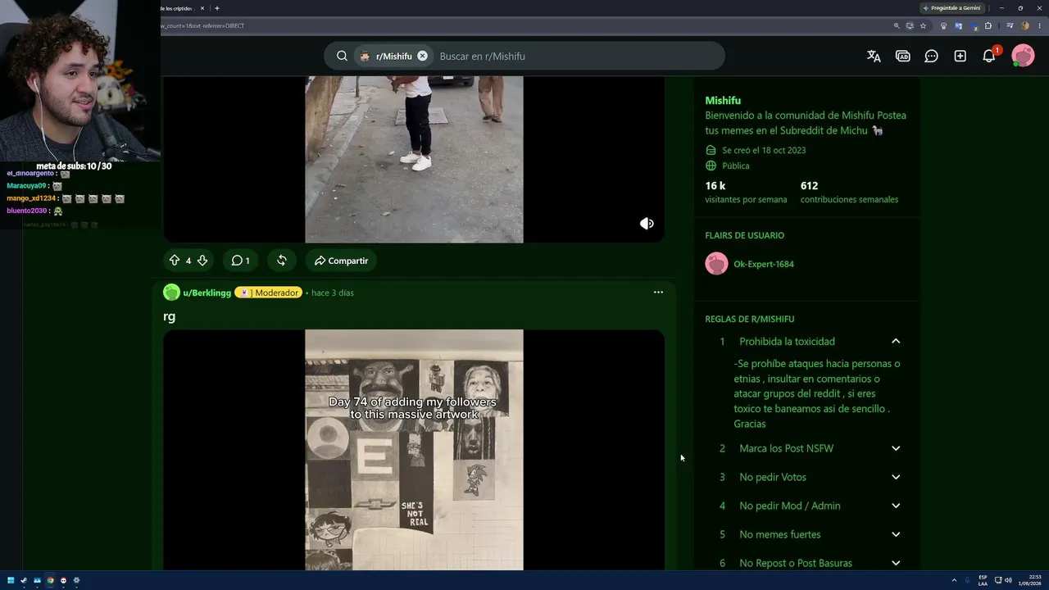Image resolution: width=1049 pixels, height=590 pixels.
Task: Open the Windows Start menu
Action: pyautogui.click(x=11, y=580)
